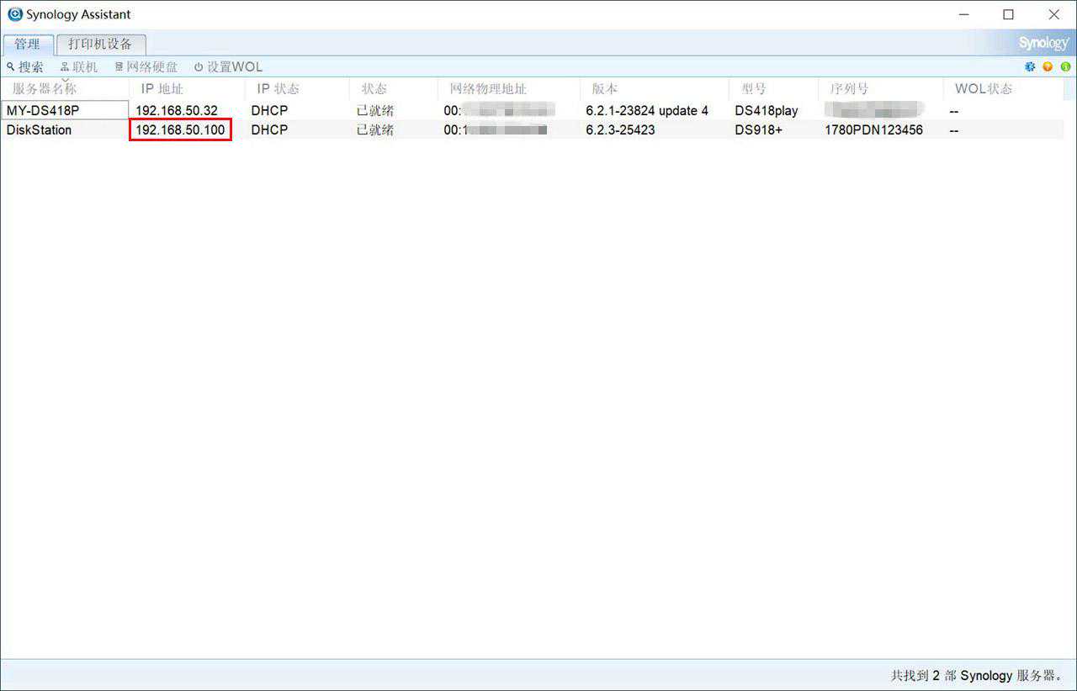Click the green info icon

1065,67
